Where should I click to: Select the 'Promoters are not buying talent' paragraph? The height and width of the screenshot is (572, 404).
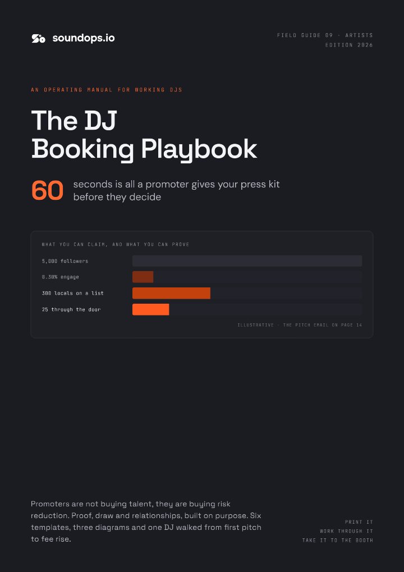(146, 521)
